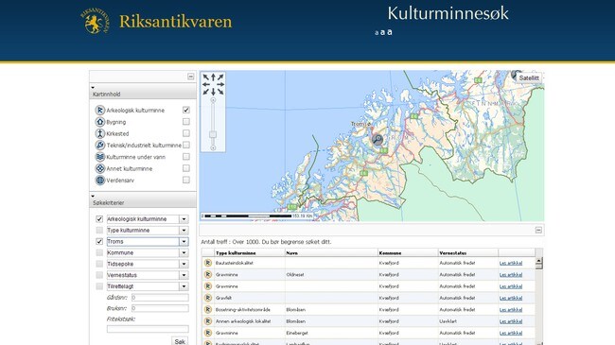Focus the Gårdsnr input field
Viewport: 615px width, 345px height.
pos(160,298)
